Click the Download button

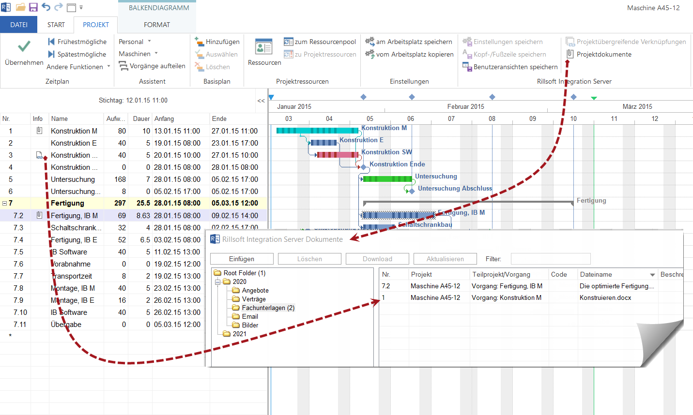coord(377,259)
